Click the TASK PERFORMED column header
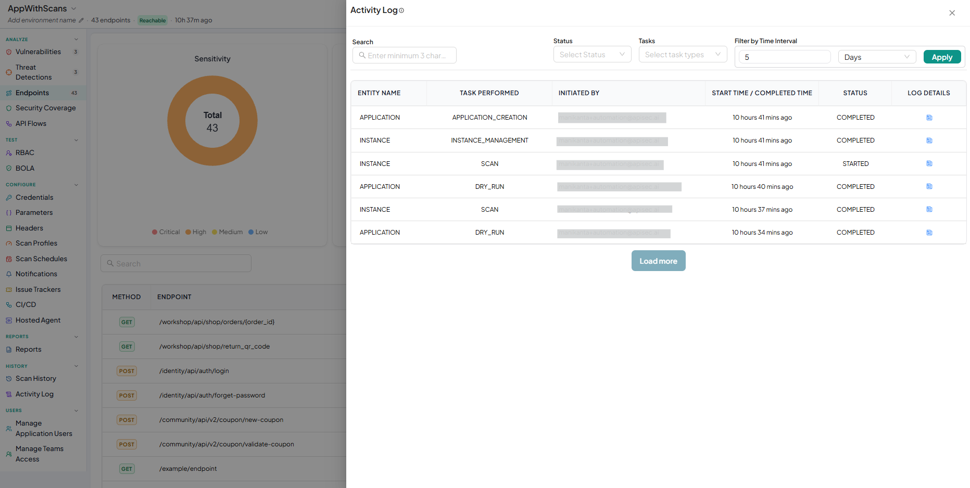The image size is (970, 488). (x=489, y=93)
